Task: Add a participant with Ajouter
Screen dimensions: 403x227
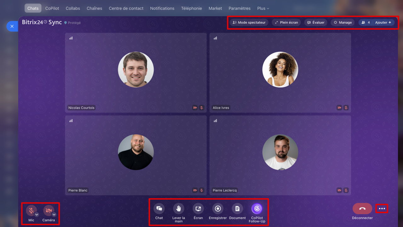Action: point(383,22)
